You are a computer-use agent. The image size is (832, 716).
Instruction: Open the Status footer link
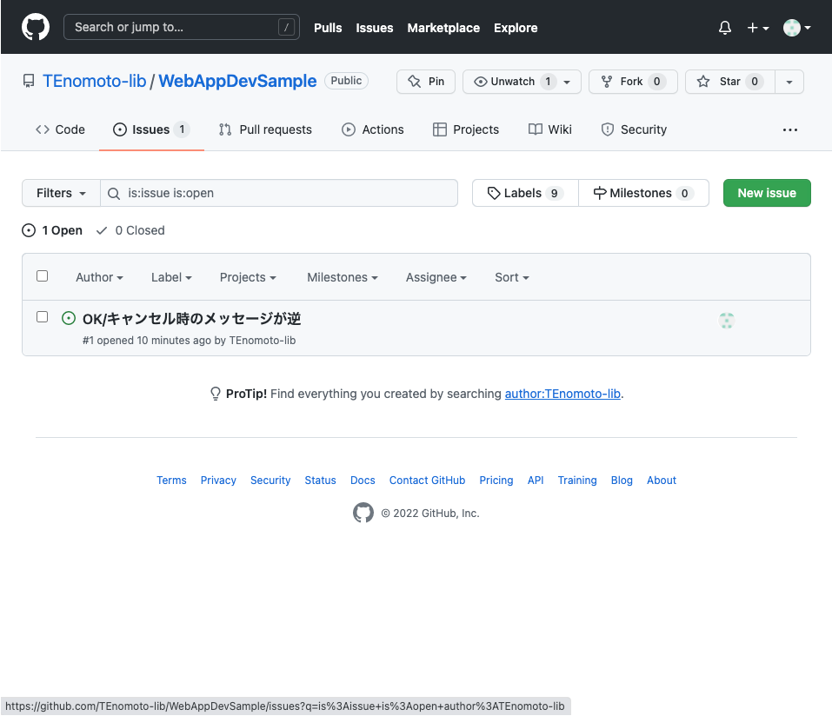[320, 480]
